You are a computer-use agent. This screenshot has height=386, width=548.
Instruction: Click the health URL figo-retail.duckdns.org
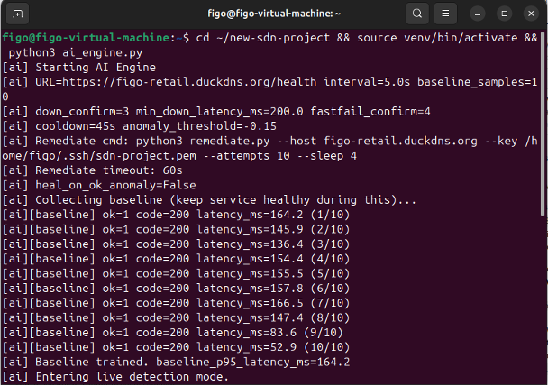click(x=189, y=82)
